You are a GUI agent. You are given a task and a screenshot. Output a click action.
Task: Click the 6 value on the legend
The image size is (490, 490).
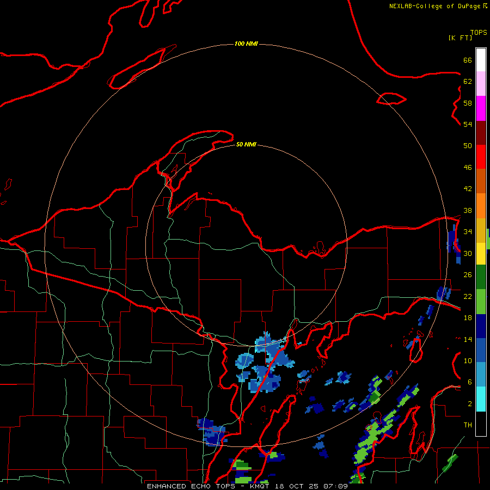(x=470, y=382)
